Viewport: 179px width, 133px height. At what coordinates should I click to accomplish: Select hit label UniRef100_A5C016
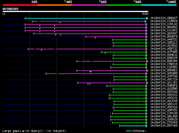tap(164, 107)
